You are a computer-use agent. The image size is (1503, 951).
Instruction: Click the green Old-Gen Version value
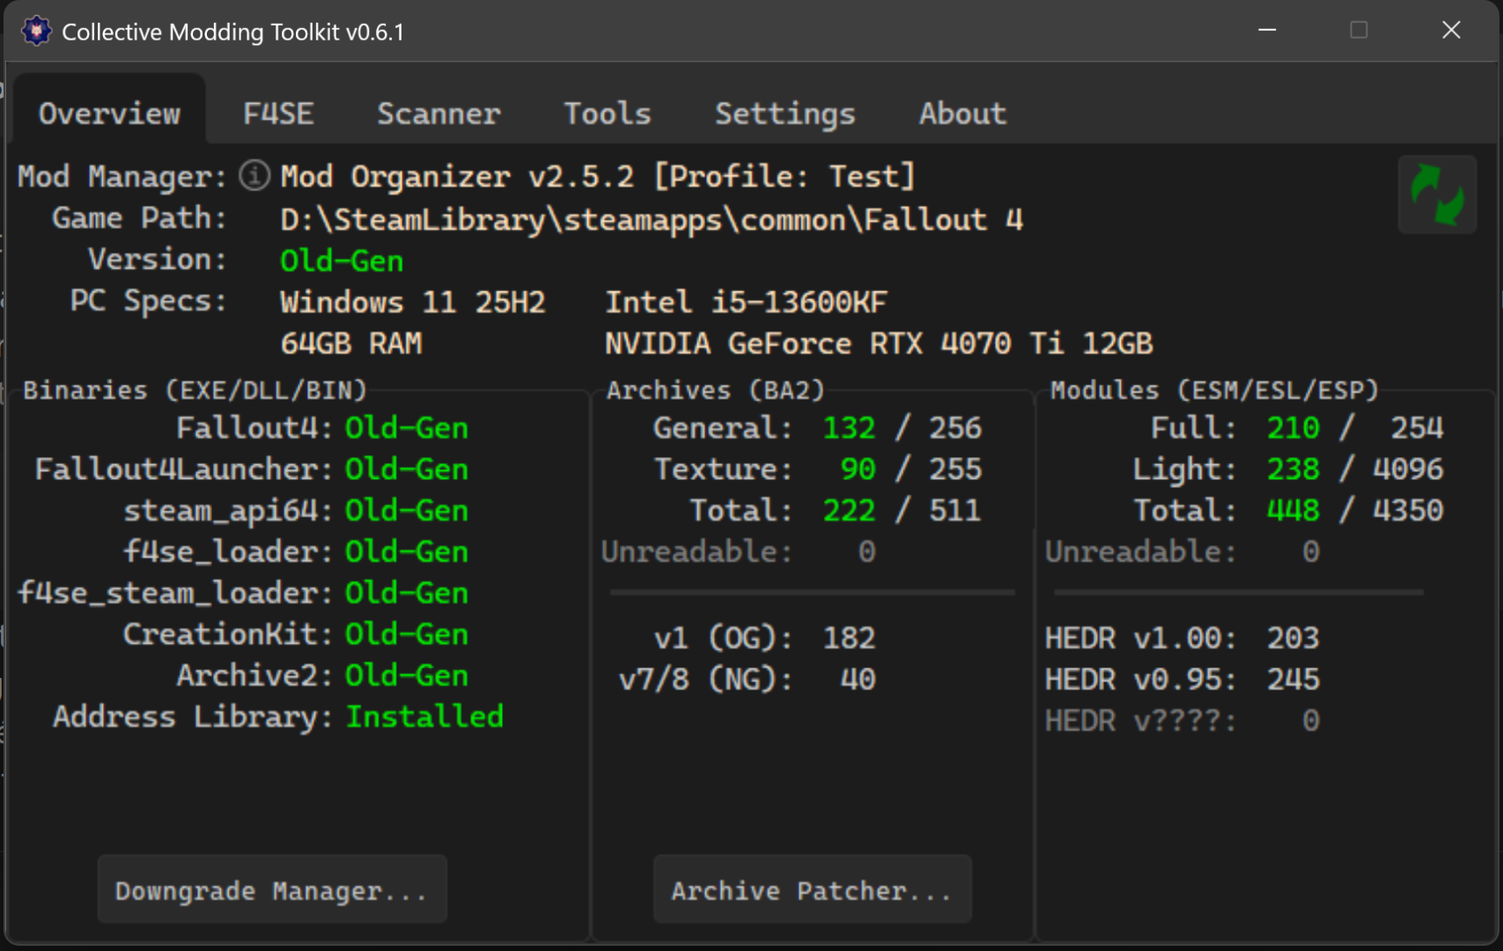tap(342, 261)
